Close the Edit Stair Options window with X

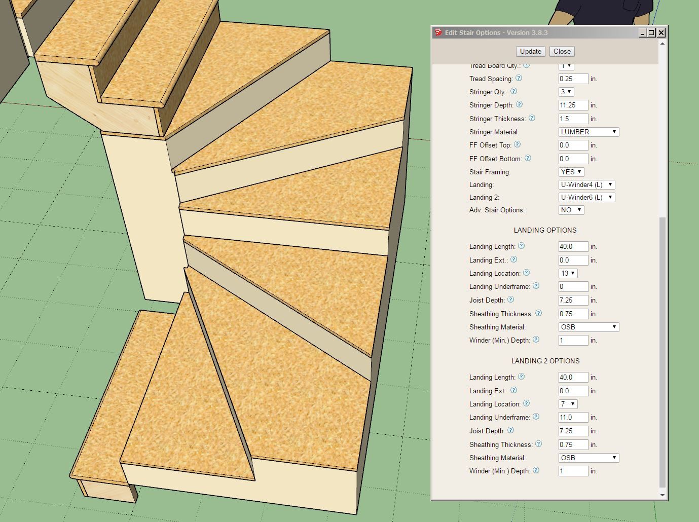coord(661,33)
